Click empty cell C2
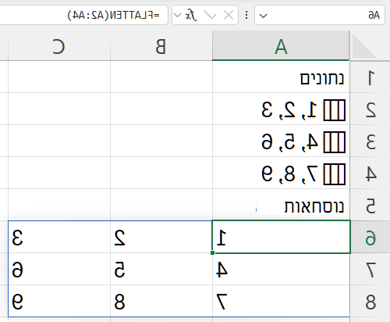 tap(59, 109)
